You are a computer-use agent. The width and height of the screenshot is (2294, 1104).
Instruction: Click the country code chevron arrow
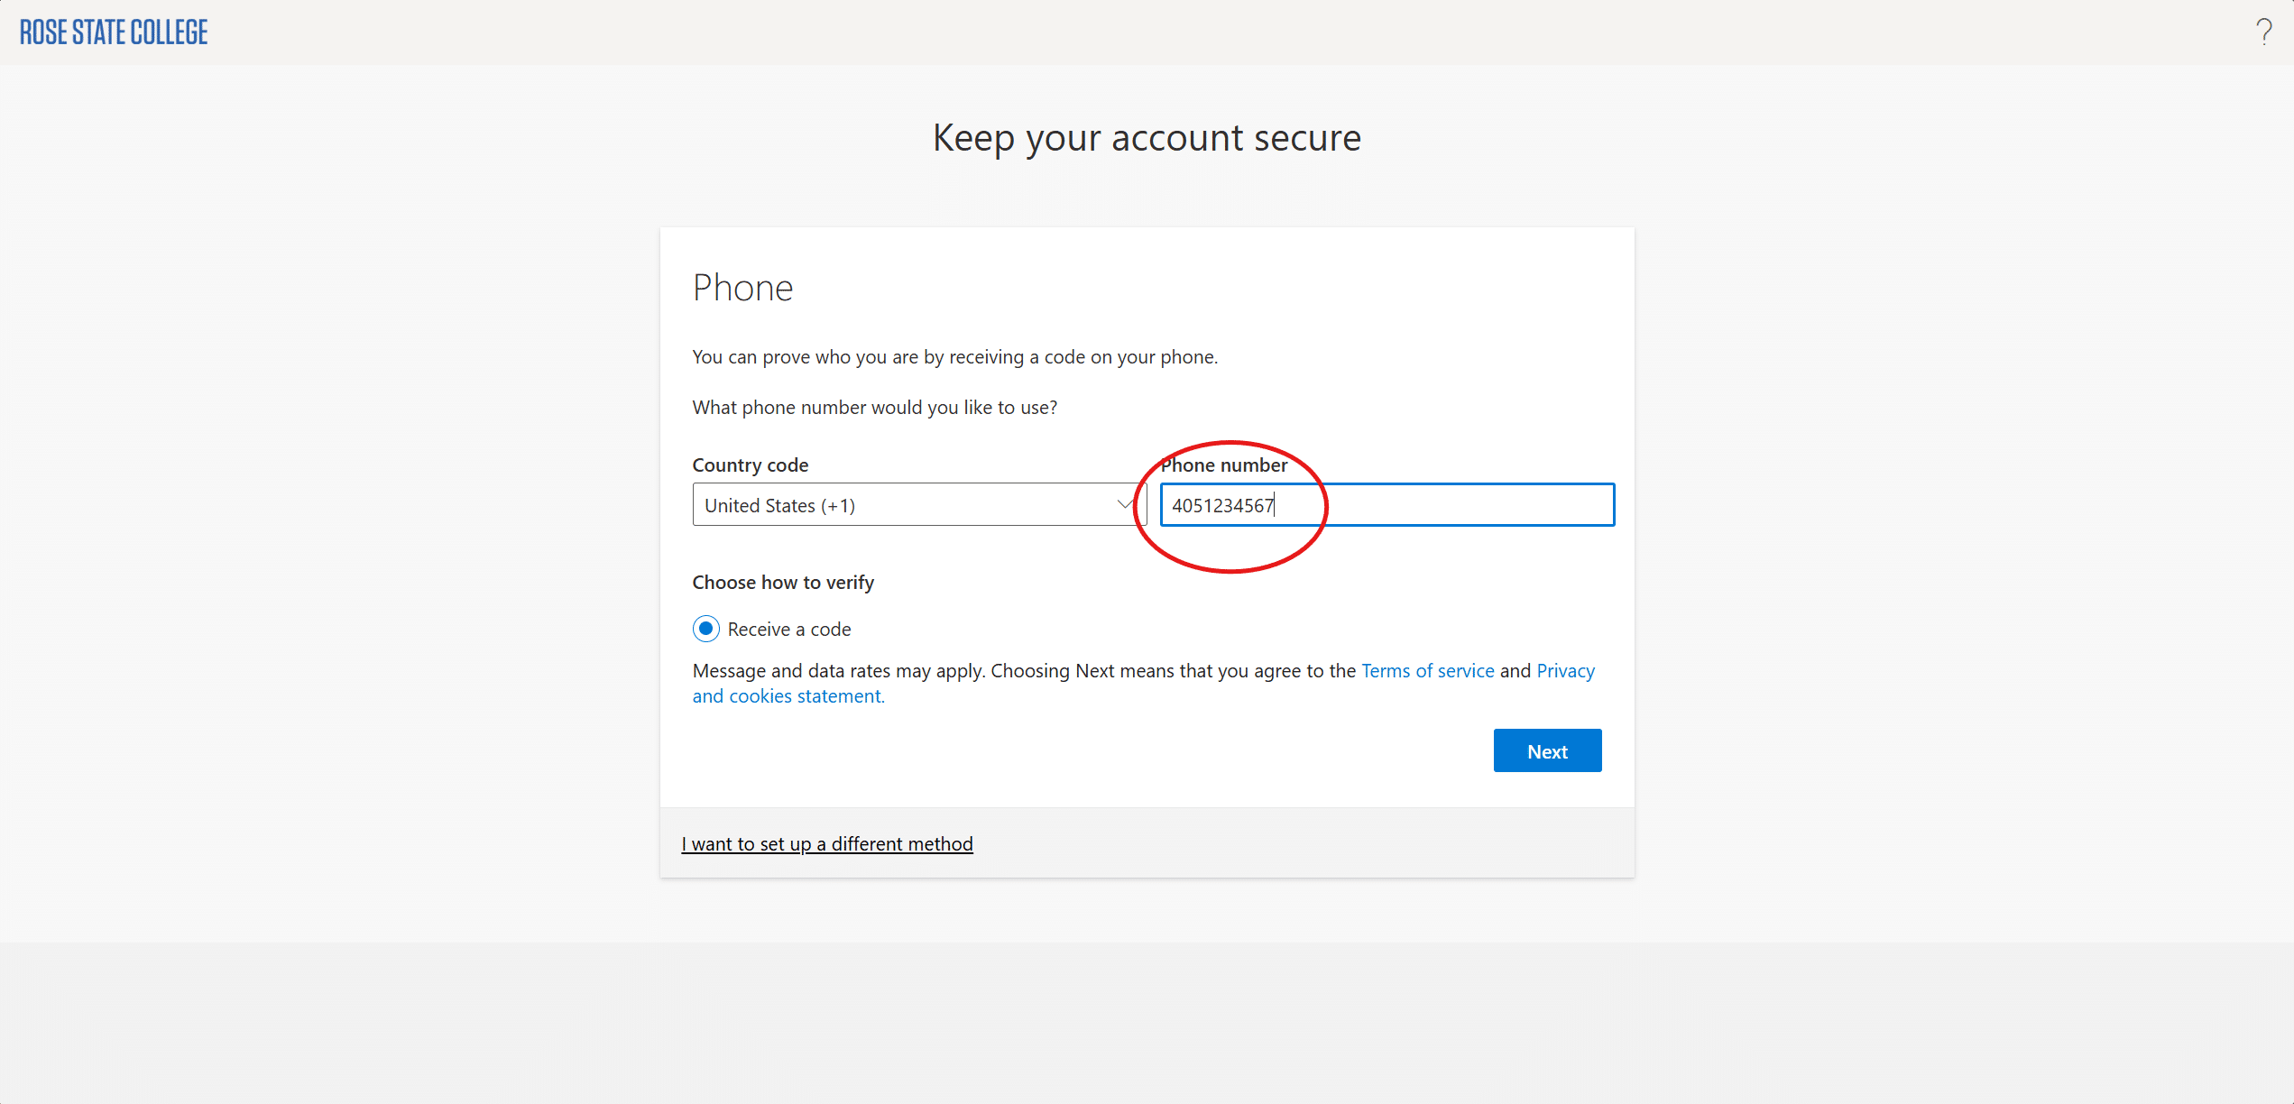click(1124, 505)
